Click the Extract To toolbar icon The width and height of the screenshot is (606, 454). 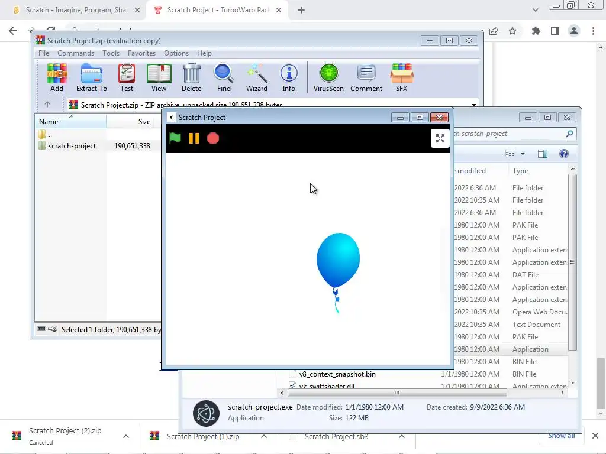(92, 77)
